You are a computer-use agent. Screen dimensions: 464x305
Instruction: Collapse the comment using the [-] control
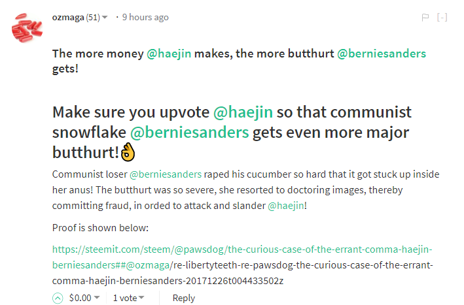[442, 18]
